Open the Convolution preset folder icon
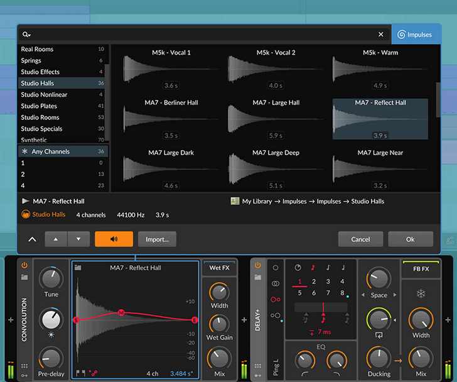This screenshot has height=382, width=457. 24,277
